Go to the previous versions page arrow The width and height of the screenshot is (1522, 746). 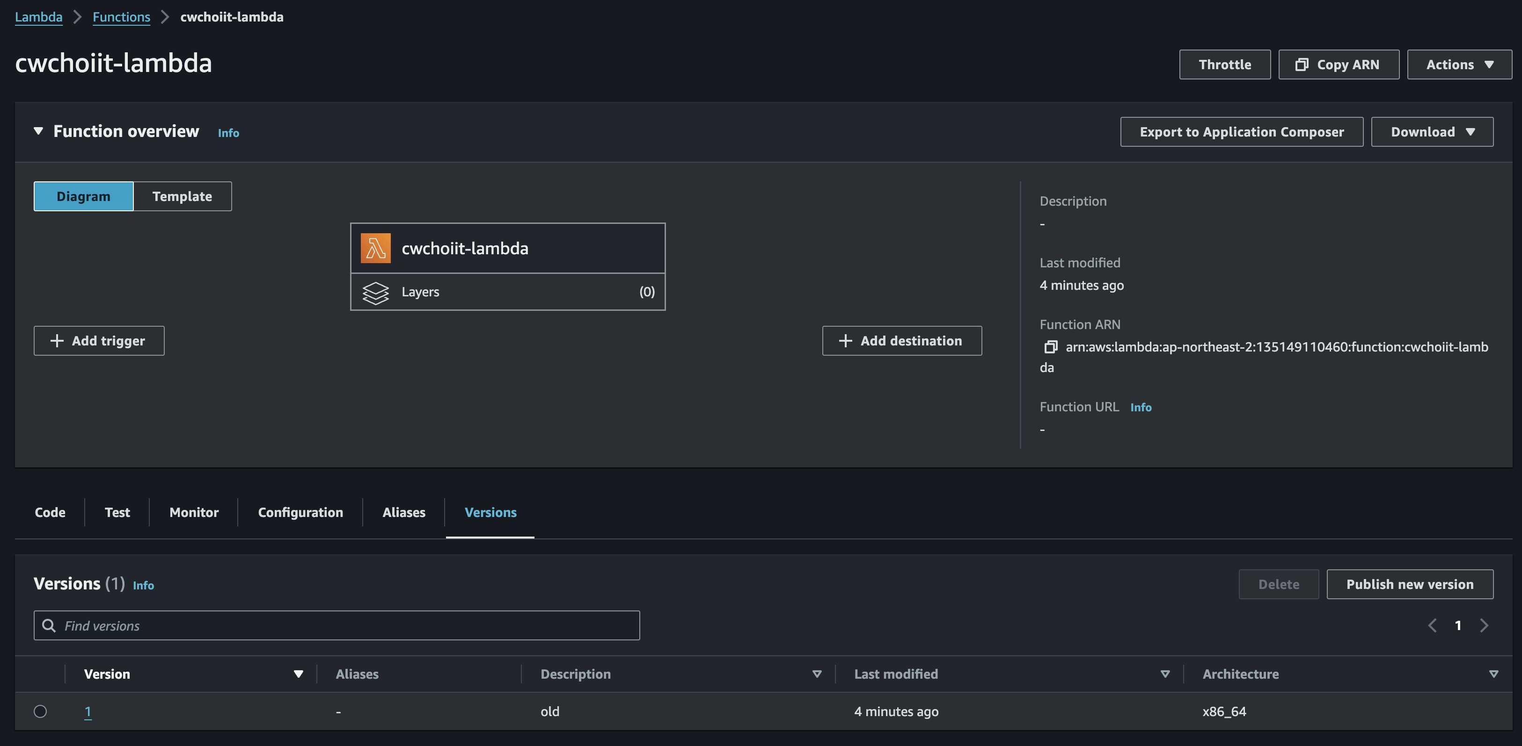click(x=1432, y=625)
